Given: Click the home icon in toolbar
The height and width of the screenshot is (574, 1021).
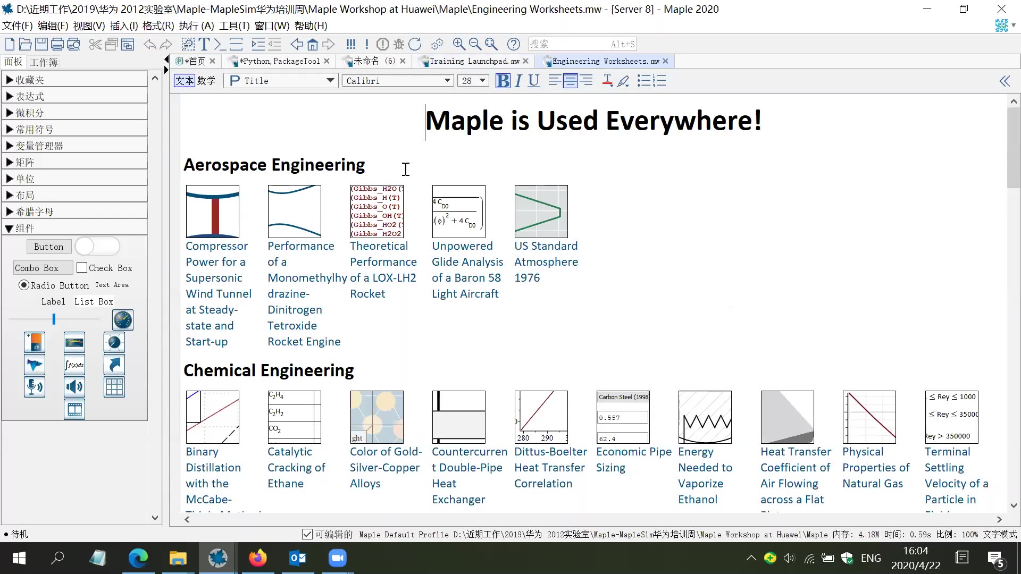Looking at the screenshot, I should pyautogui.click(x=313, y=45).
